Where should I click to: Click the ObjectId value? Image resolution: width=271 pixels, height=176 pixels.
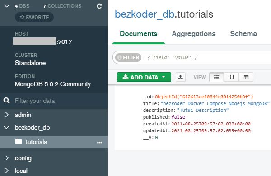click(x=204, y=97)
